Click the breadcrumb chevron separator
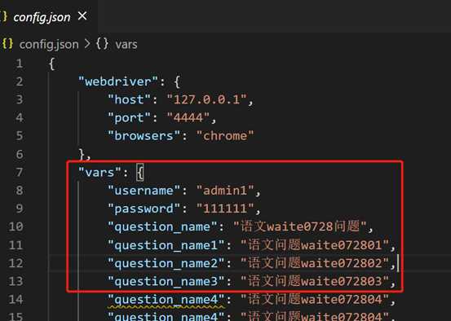The height and width of the screenshot is (321, 451). pyautogui.click(x=87, y=44)
